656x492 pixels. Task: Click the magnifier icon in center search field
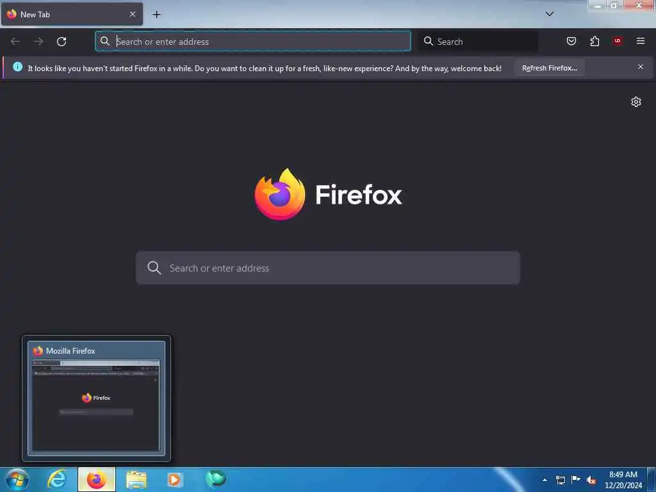tap(154, 268)
